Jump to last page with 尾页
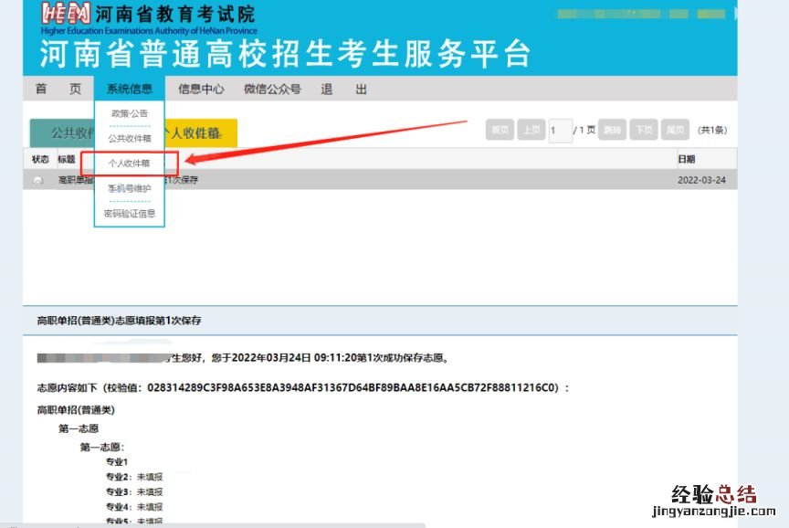Screen dimensions: 789x528 click(675, 130)
